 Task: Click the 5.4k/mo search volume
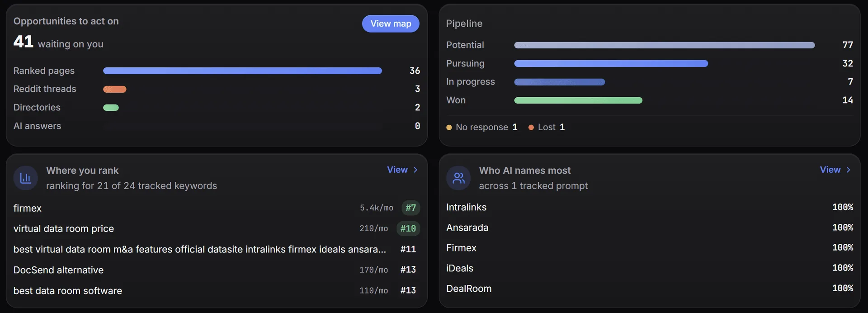(x=377, y=208)
